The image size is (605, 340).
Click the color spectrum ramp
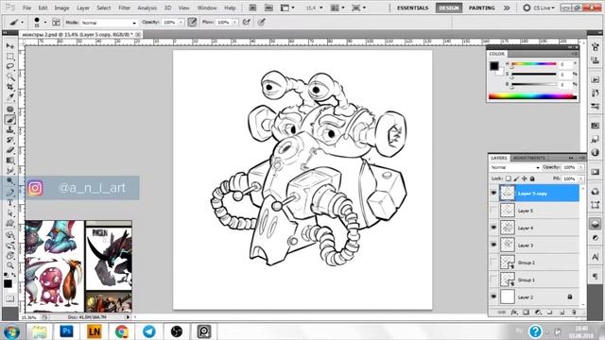point(532,96)
